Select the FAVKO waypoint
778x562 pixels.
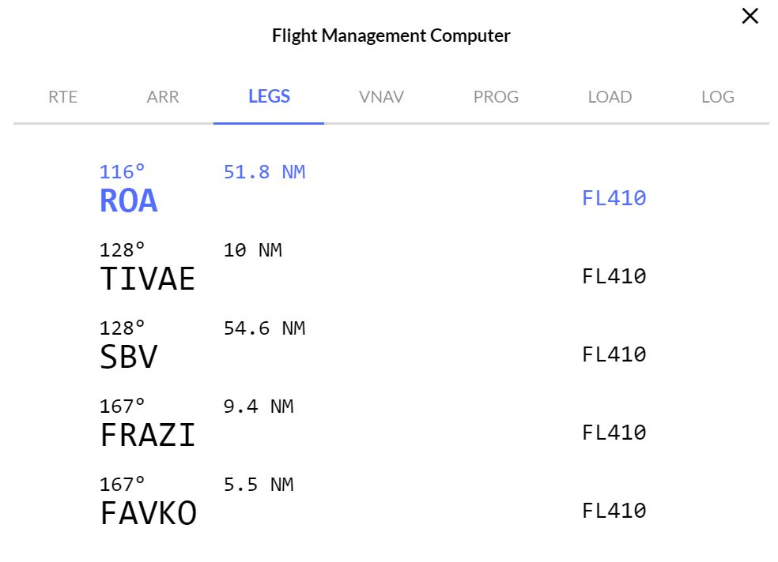pyautogui.click(x=148, y=513)
